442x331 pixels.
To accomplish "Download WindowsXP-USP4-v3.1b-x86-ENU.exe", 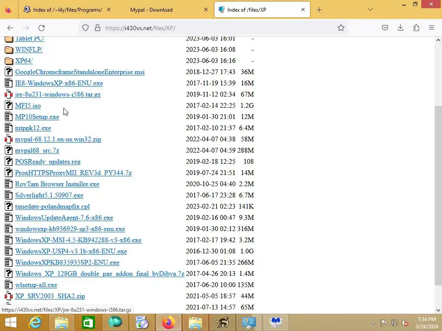I will tap(71, 251).
